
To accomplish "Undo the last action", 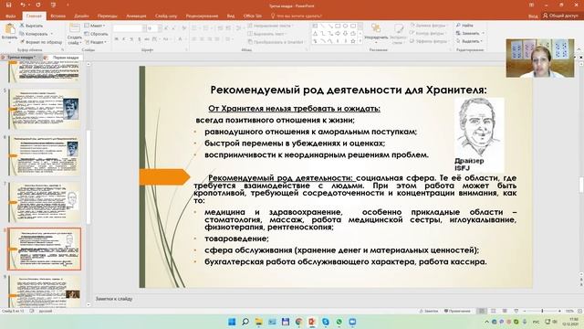I will (x=23, y=5).
